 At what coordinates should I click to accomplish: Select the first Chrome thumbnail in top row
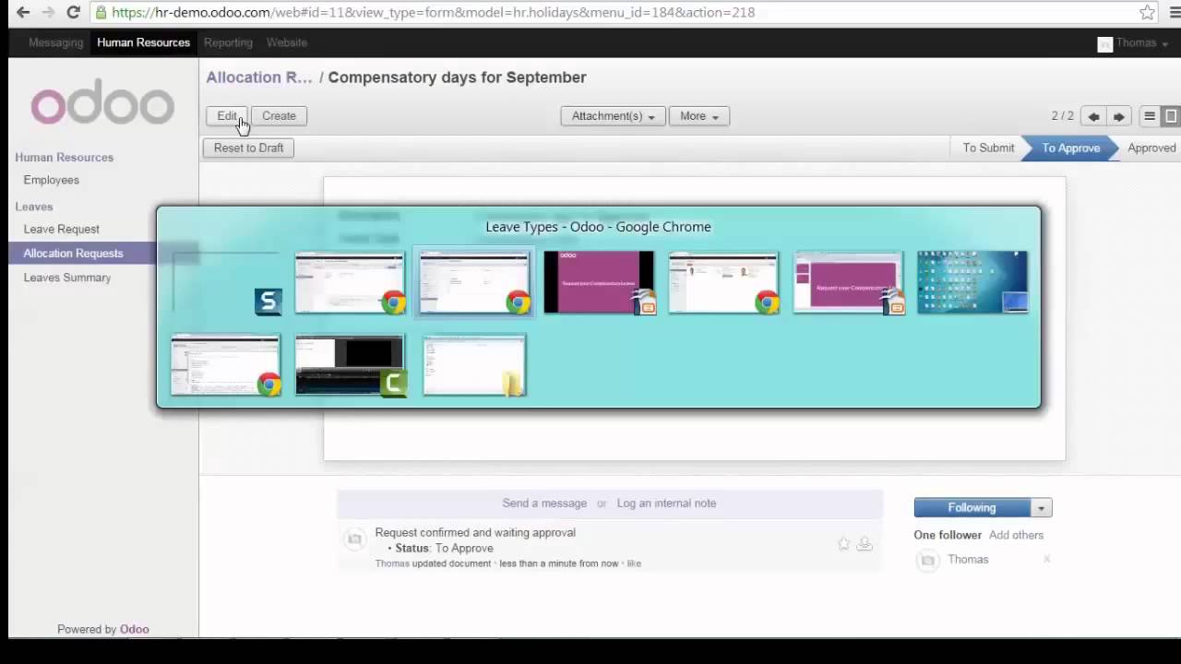[350, 282]
